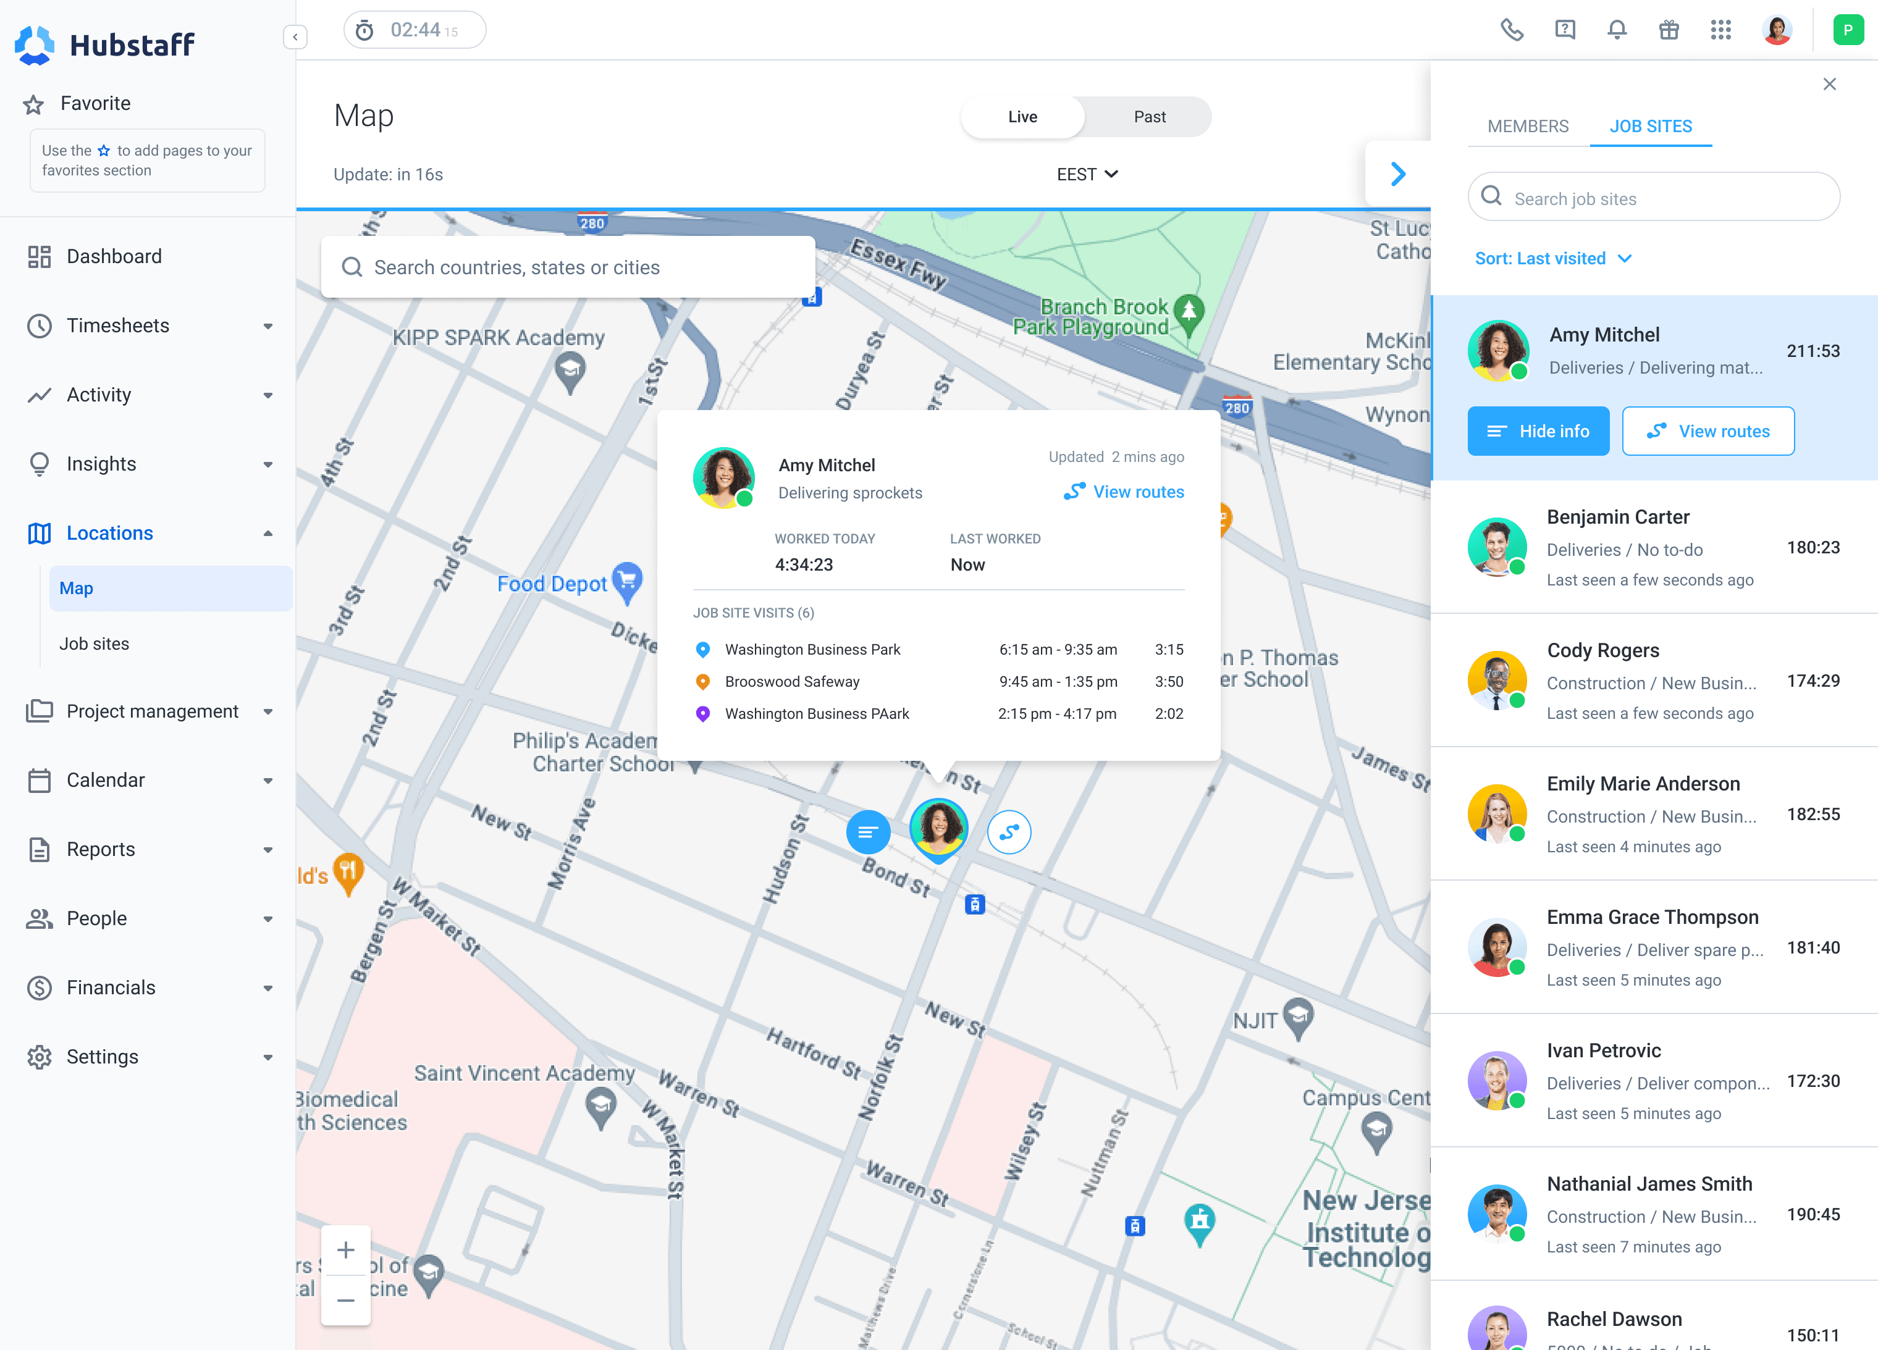This screenshot has height=1350, width=1878.
Task: Click Amy Mitchel's avatar marker on the map
Action: click(938, 829)
